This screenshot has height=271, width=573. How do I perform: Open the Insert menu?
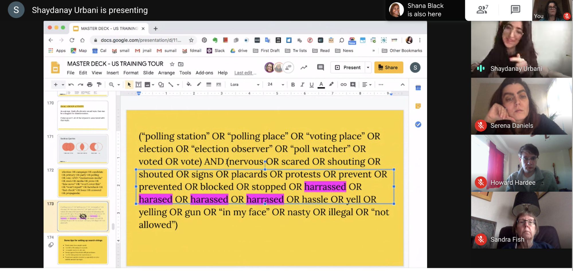[112, 73]
